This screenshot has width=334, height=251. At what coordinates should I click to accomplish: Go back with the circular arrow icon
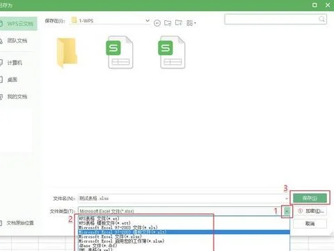pos(157,23)
